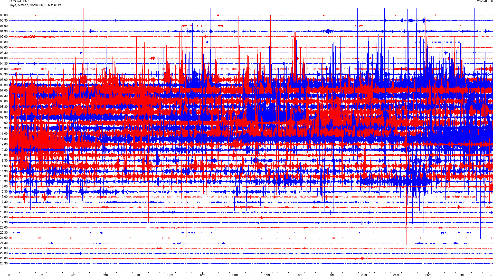Click the 06:00 time row label
The image size is (493, 277).
4,80
